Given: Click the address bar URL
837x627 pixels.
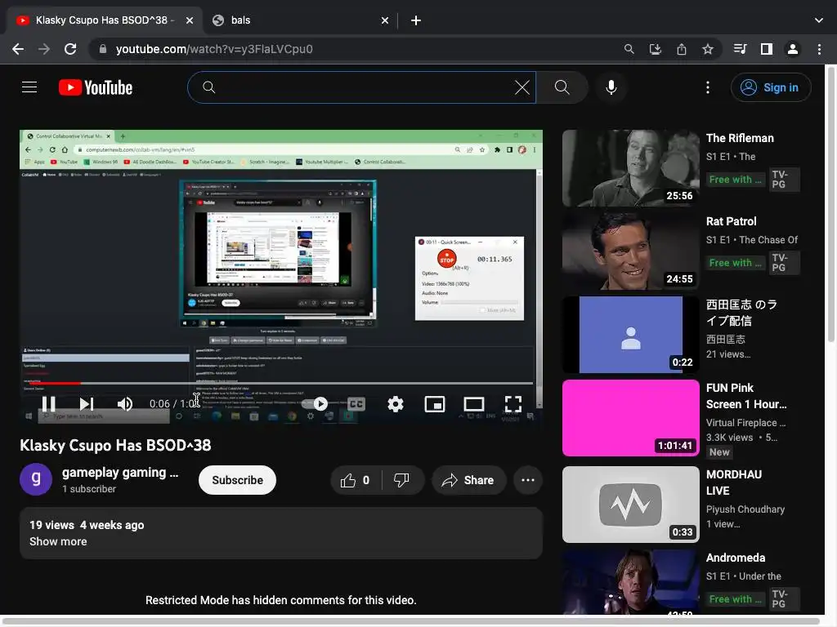Looking at the screenshot, I should 214,49.
